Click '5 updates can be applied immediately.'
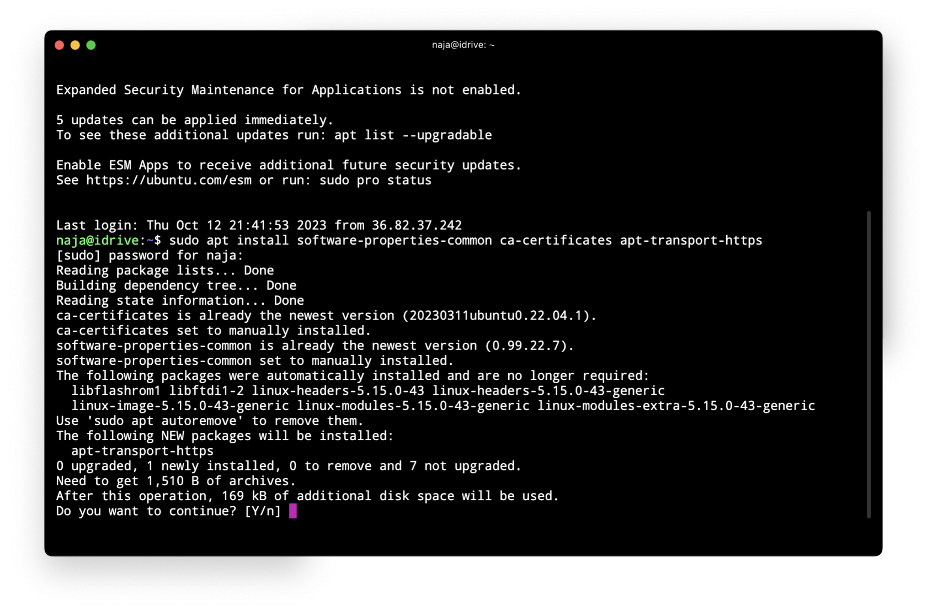The width and height of the screenshot is (927, 615). coord(195,120)
